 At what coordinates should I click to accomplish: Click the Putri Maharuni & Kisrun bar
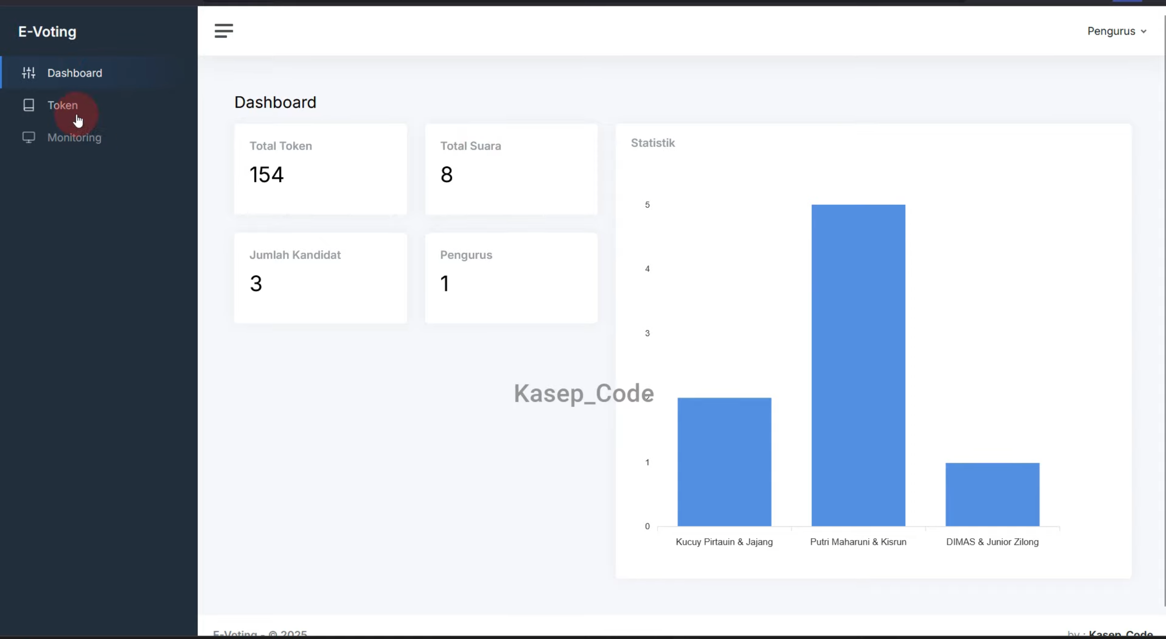858,365
